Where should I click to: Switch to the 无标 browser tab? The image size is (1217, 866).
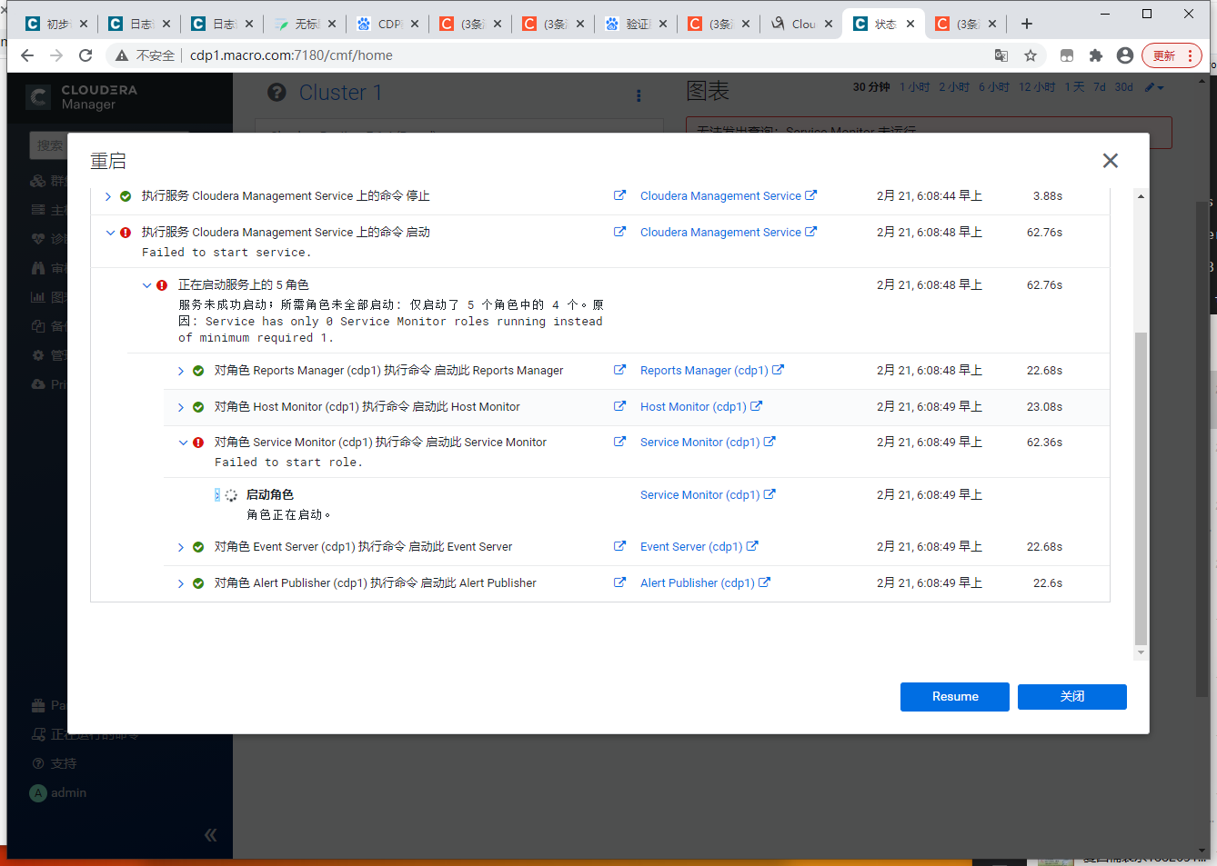coord(307,24)
